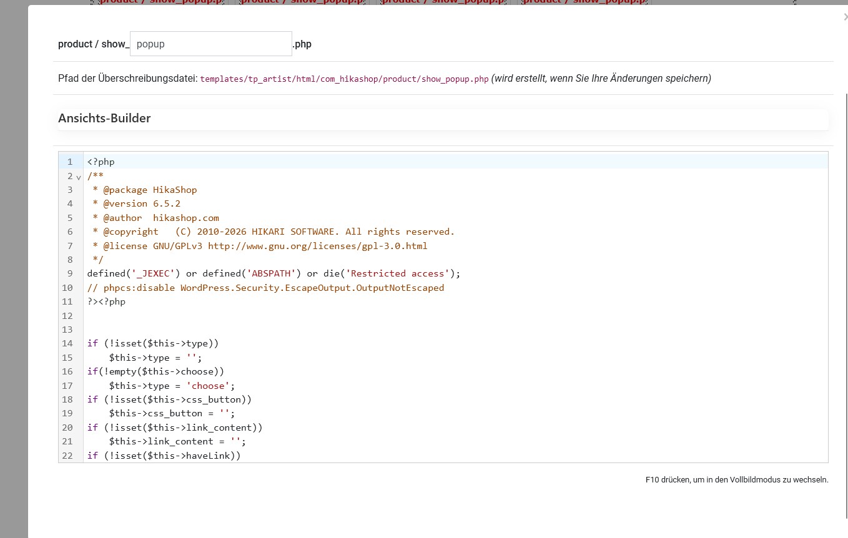Click the dialog's vertical scrollbar
848x538 pixels.
point(846,306)
